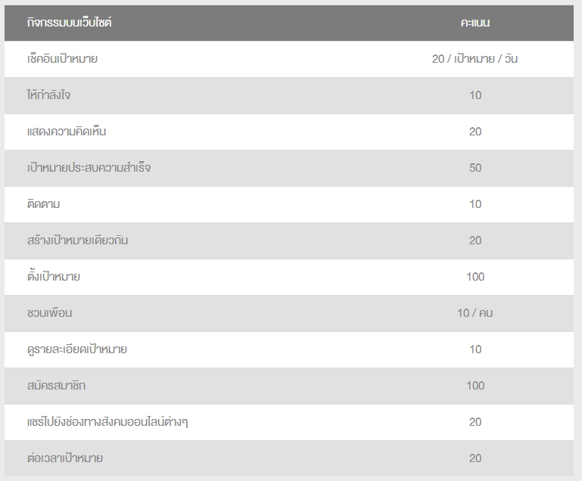
Task: Click เป้าหมายประสบความสำเร็จ activity label
Action: click(89, 168)
